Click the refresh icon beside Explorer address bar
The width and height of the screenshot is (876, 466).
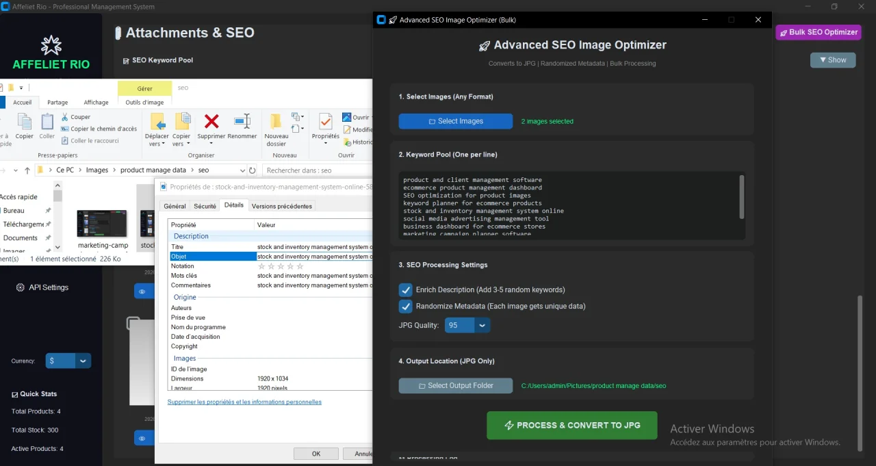click(252, 170)
